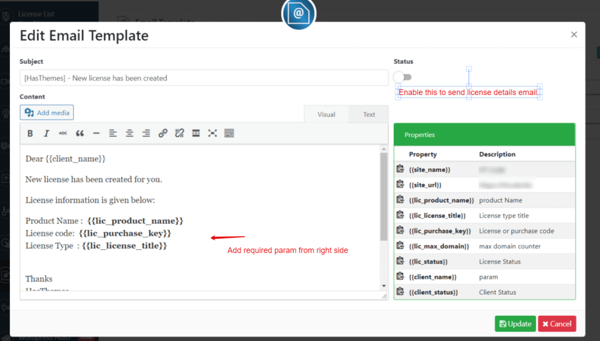The height and width of the screenshot is (341, 600).
Task: Align the text right
Action: pos(145,133)
